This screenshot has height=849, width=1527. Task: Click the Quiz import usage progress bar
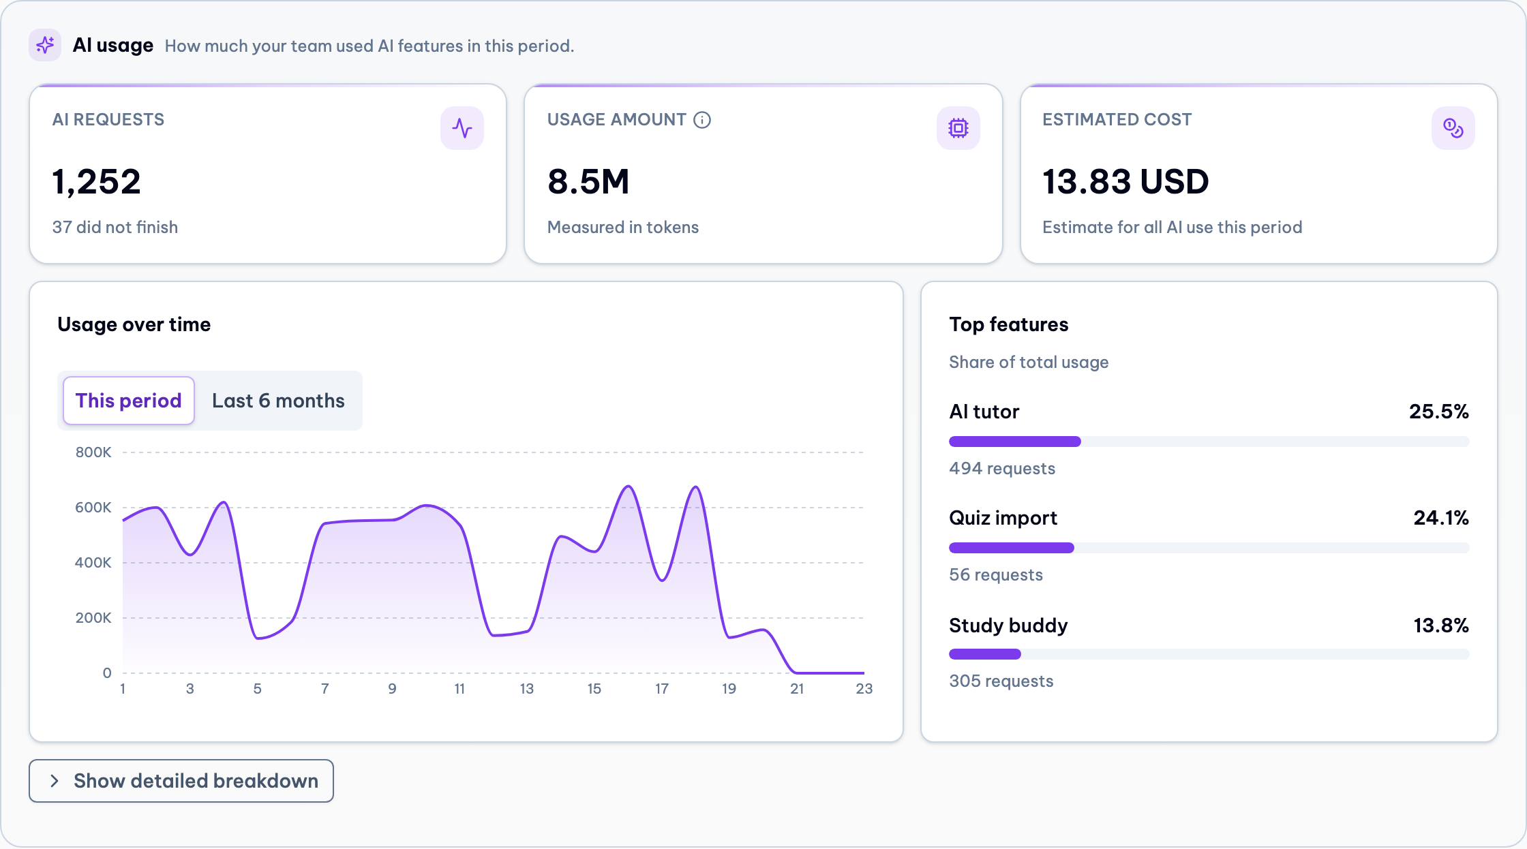point(1209,548)
